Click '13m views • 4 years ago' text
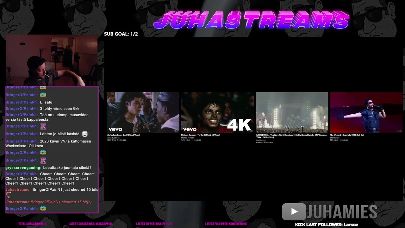The width and height of the screenshot is (405, 228). point(339,140)
